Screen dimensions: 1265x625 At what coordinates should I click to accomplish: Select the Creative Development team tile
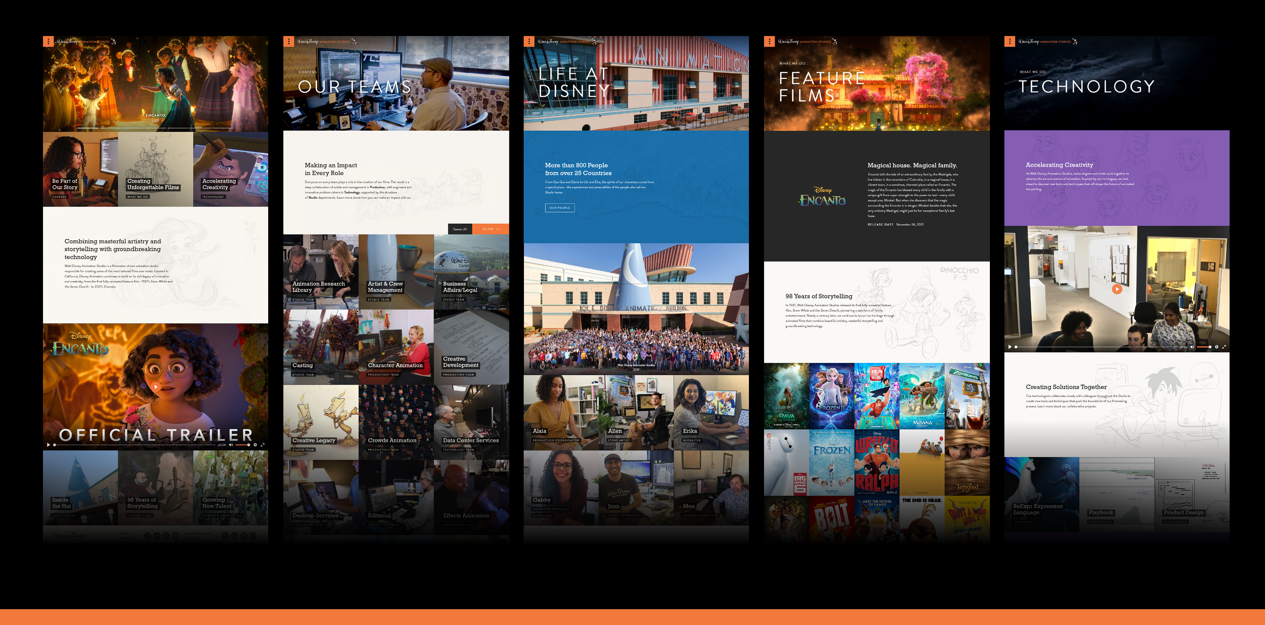471,347
